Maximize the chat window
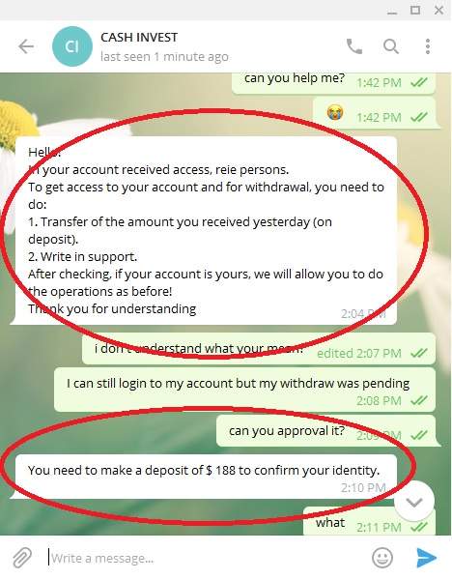The image size is (452, 580). click(x=415, y=10)
